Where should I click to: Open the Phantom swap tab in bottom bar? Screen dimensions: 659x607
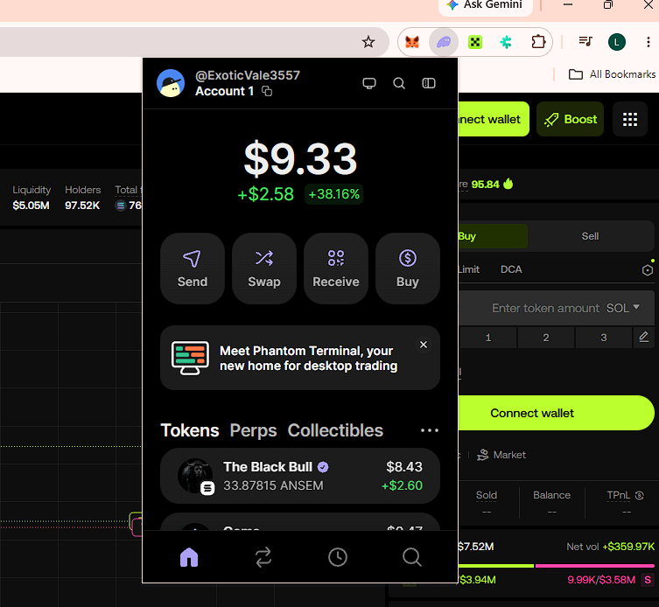pos(263,557)
